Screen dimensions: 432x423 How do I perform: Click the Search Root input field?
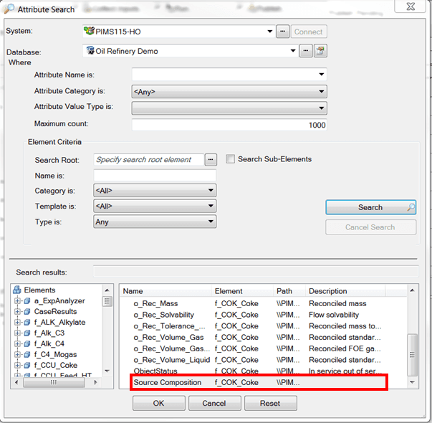(x=149, y=160)
